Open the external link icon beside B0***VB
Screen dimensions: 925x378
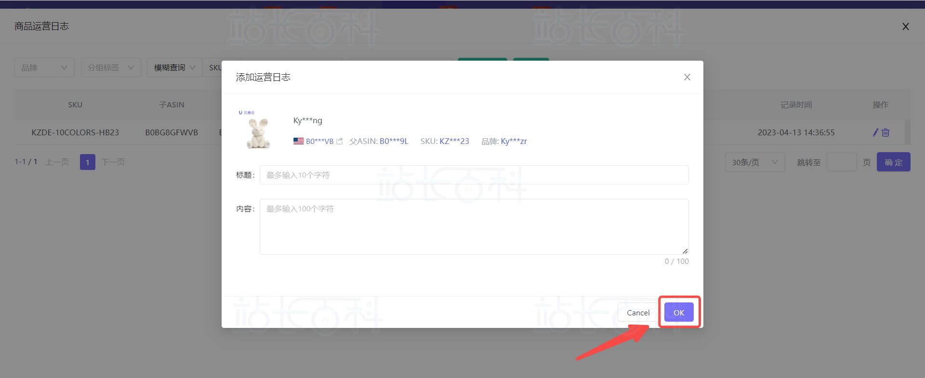(339, 141)
